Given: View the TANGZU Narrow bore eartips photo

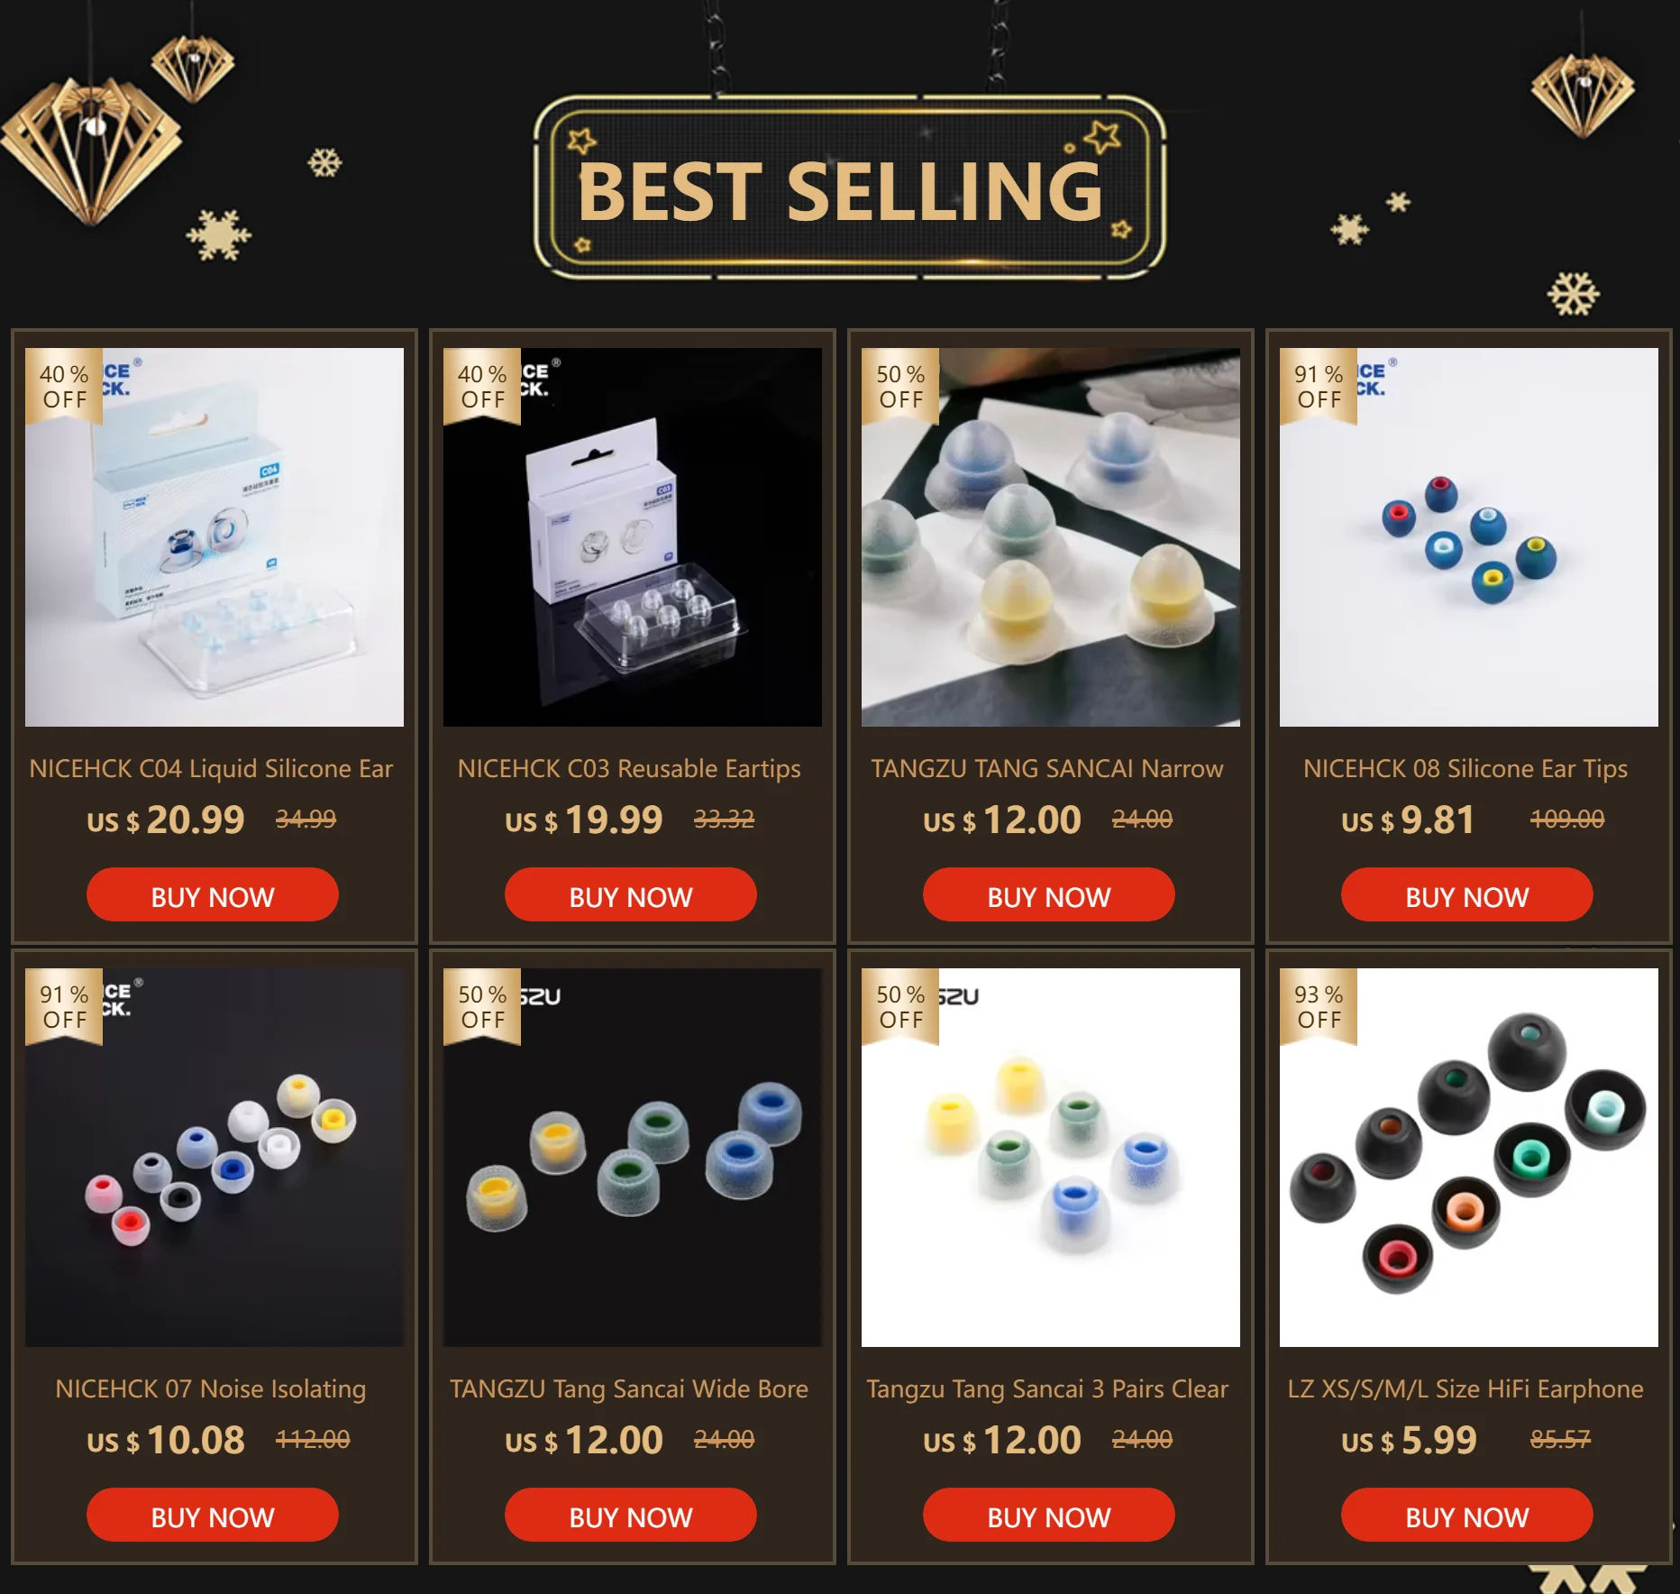Looking at the screenshot, I should (x=1051, y=537).
